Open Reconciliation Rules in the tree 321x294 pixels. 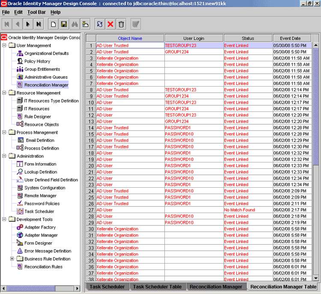point(43,267)
